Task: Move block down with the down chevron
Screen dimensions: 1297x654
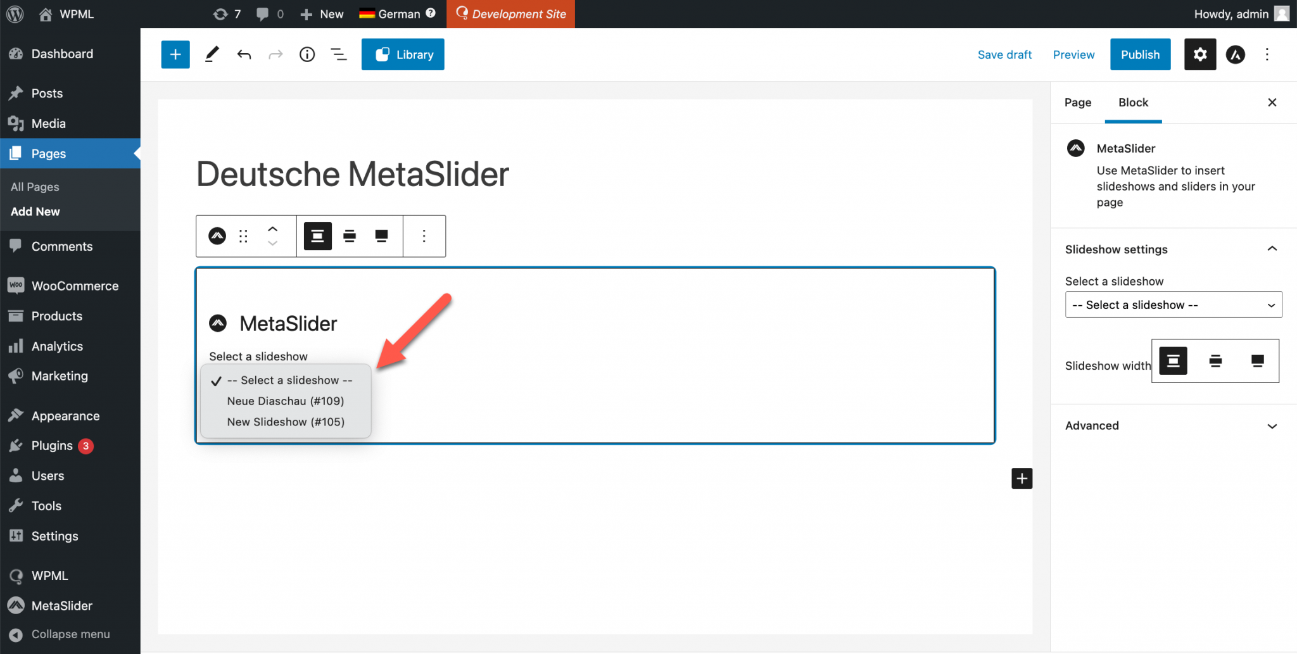Action: pyautogui.click(x=272, y=243)
